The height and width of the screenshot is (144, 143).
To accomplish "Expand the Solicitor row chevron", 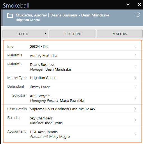I will click(x=135, y=98).
